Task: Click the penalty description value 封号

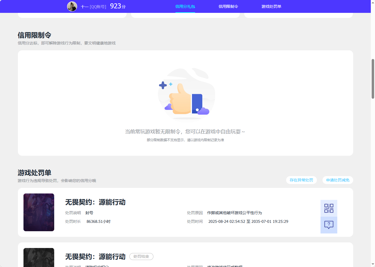Action: 89,213
